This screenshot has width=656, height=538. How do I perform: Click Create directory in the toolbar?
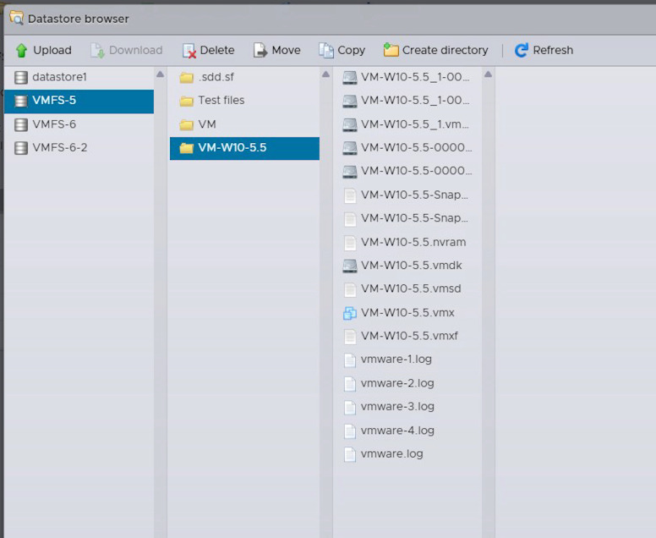(435, 50)
